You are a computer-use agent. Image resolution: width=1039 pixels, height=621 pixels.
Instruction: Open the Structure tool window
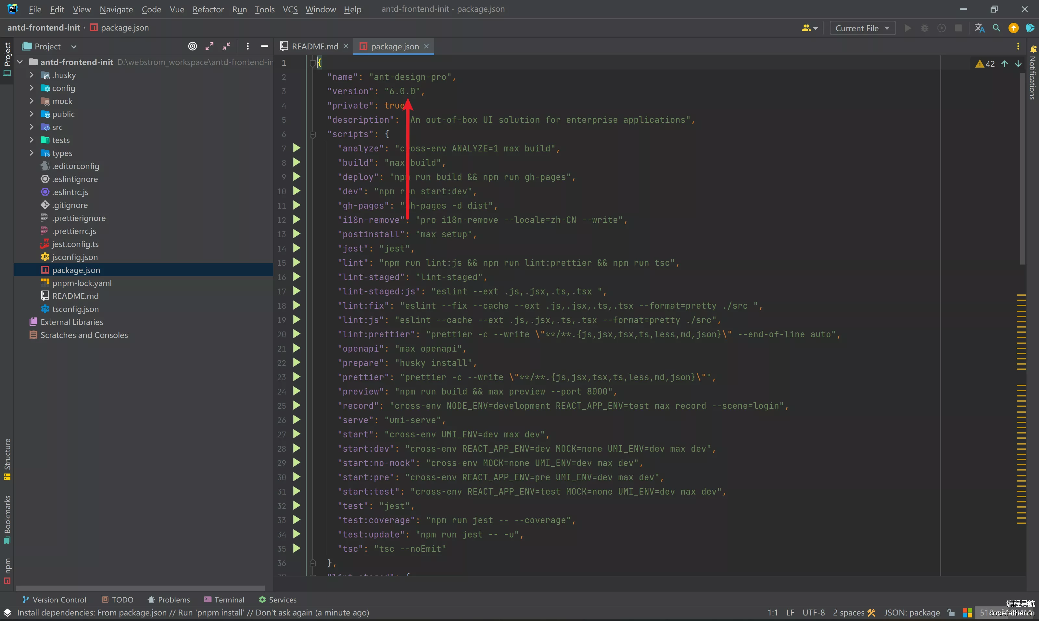click(7, 459)
